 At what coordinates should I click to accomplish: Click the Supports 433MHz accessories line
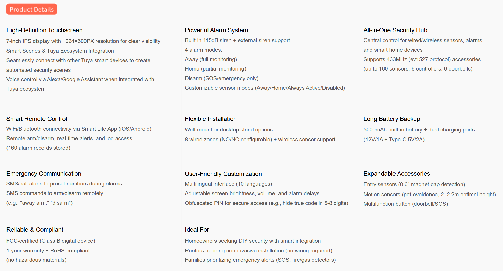click(x=422, y=59)
